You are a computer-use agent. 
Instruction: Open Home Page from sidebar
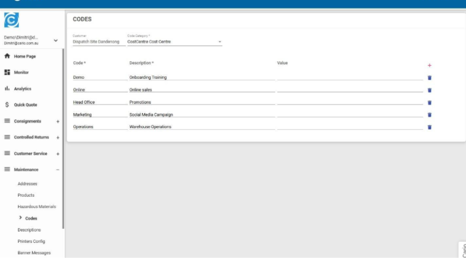pos(24,57)
